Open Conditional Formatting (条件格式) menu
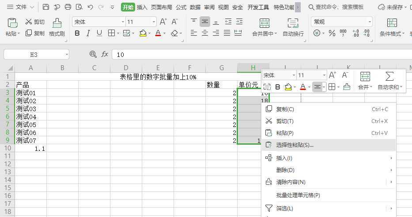The width and height of the screenshot is (412, 217). point(392,27)
